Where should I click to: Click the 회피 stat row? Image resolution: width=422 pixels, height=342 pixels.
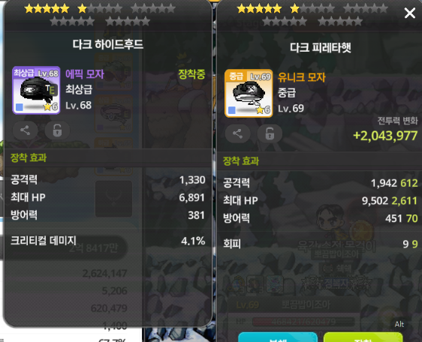point(321,244)
